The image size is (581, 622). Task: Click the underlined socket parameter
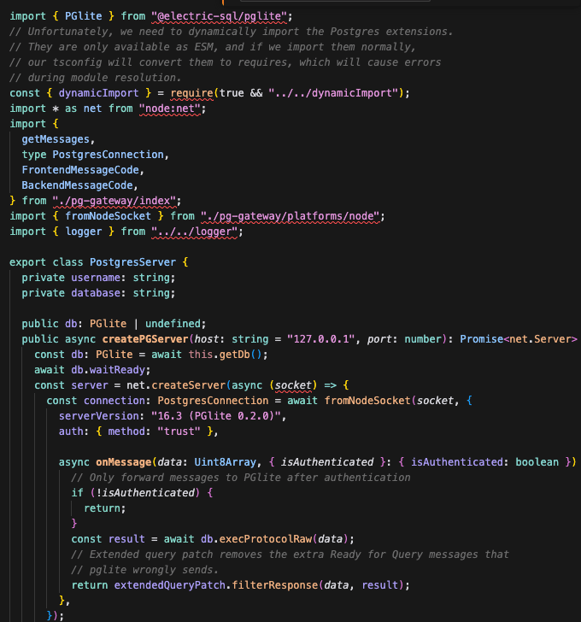pyautogui.click(x=293, y=385)
